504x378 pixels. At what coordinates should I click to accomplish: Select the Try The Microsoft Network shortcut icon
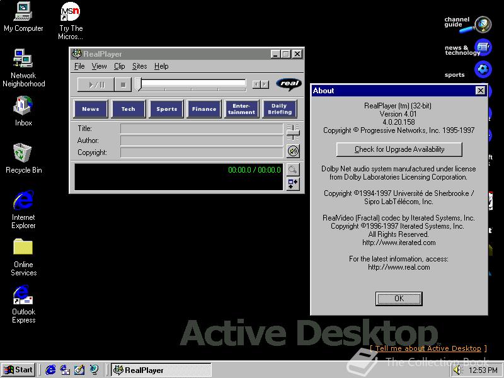coord(71,21)
